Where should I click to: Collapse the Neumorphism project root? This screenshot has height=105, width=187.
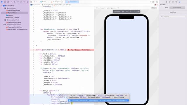point(2,6)
